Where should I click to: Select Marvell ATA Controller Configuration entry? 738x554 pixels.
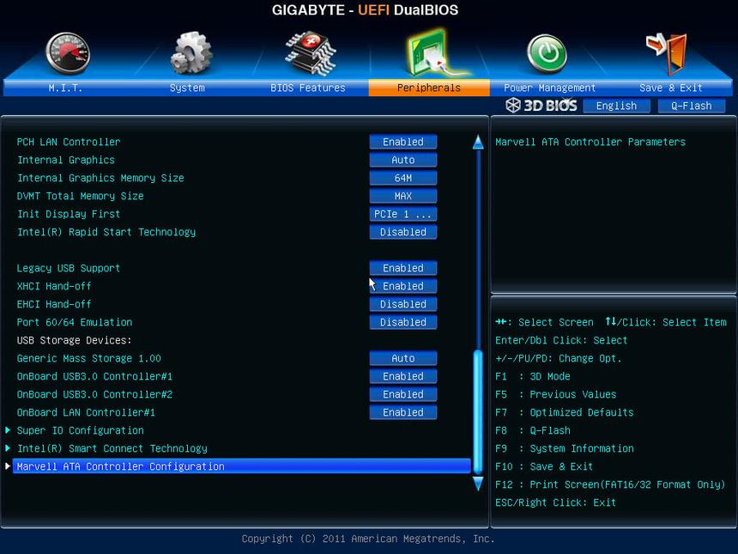coord(120,466)
